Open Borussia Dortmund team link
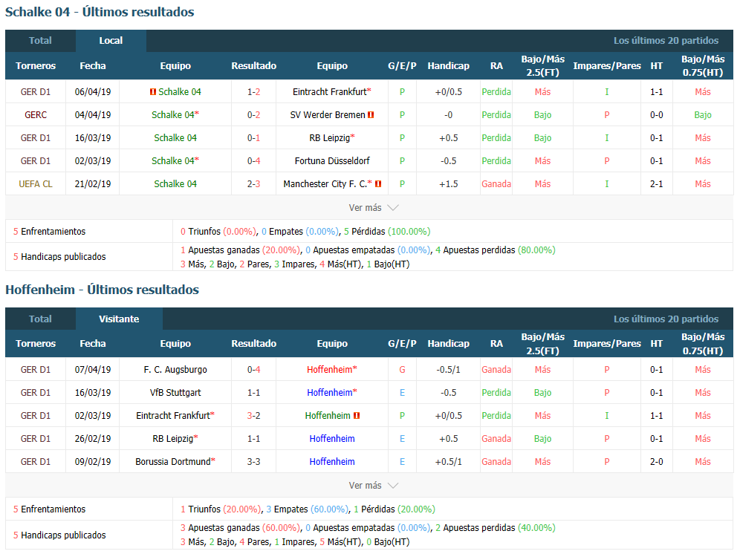The image size is (740, 554). pos(172,462)
